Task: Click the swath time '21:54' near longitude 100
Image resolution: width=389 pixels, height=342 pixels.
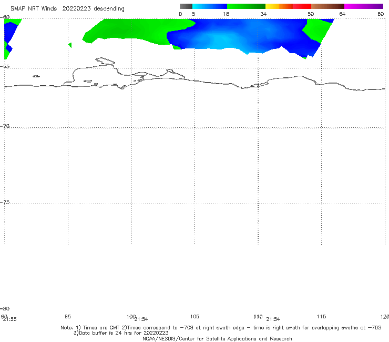Action: click(141, 319)
